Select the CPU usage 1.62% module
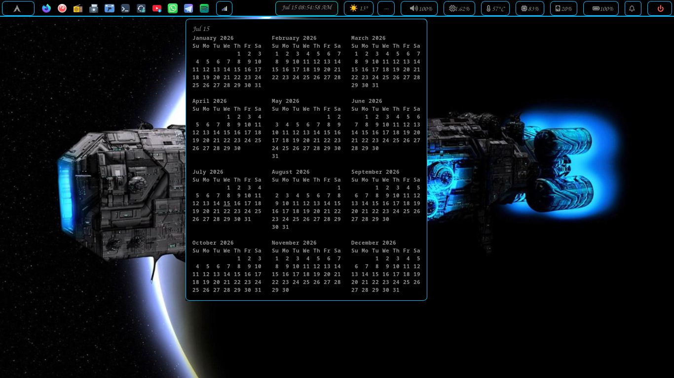Viewport: 674px width, 378px height. [x=459, y=8]
